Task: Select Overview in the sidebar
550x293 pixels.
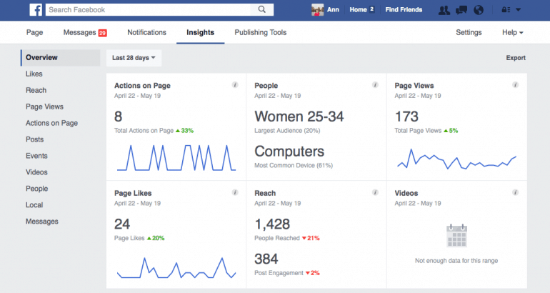Action: tap(60, 58)
